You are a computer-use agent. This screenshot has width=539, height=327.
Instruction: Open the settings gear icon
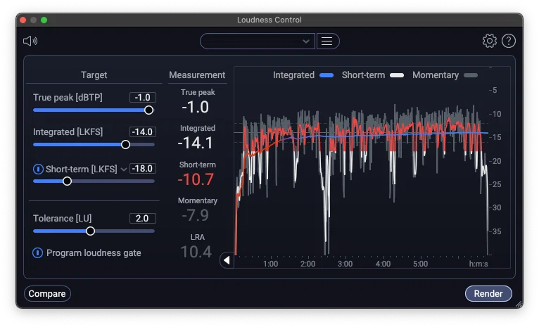(490, 41)
